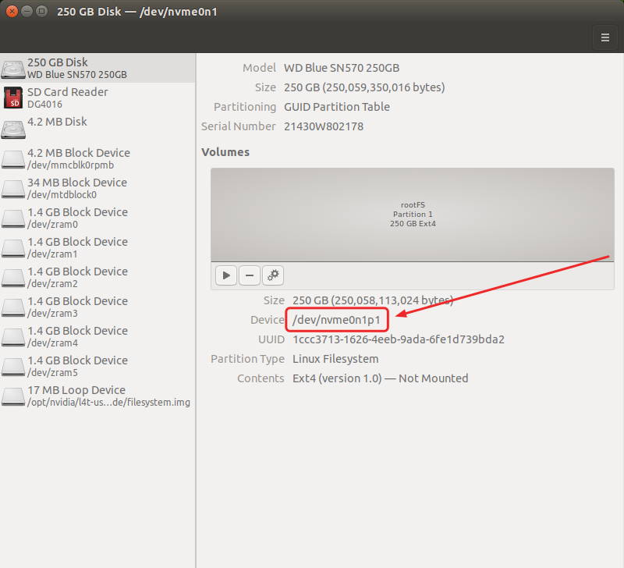This screenshot has width=624, height=568.
Task: Open additional partition options gears button
Action: click(273, 275)
